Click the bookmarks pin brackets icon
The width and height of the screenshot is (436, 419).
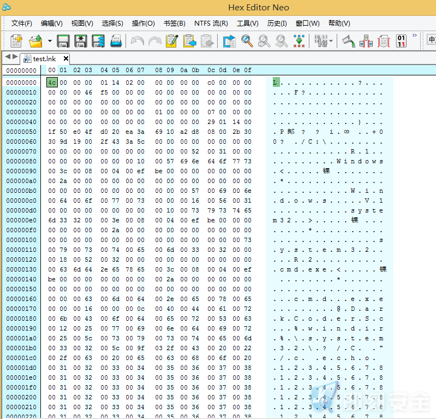tap(366, 41)
